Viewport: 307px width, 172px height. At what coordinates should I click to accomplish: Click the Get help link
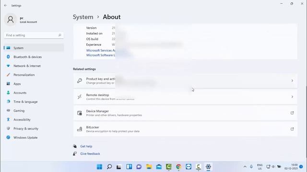click(86, 146)
